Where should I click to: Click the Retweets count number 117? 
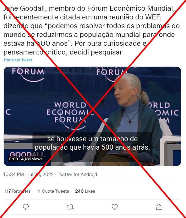click(x=8, y=191)
